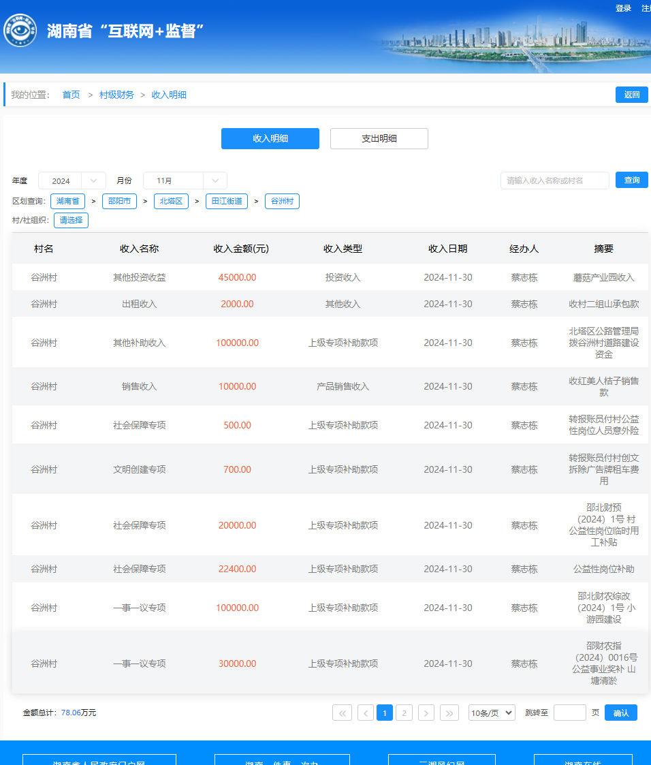Screen dimensions: 651x765
Task: Open the 月份 11月 dropdown
Action: tap(185, 181)
